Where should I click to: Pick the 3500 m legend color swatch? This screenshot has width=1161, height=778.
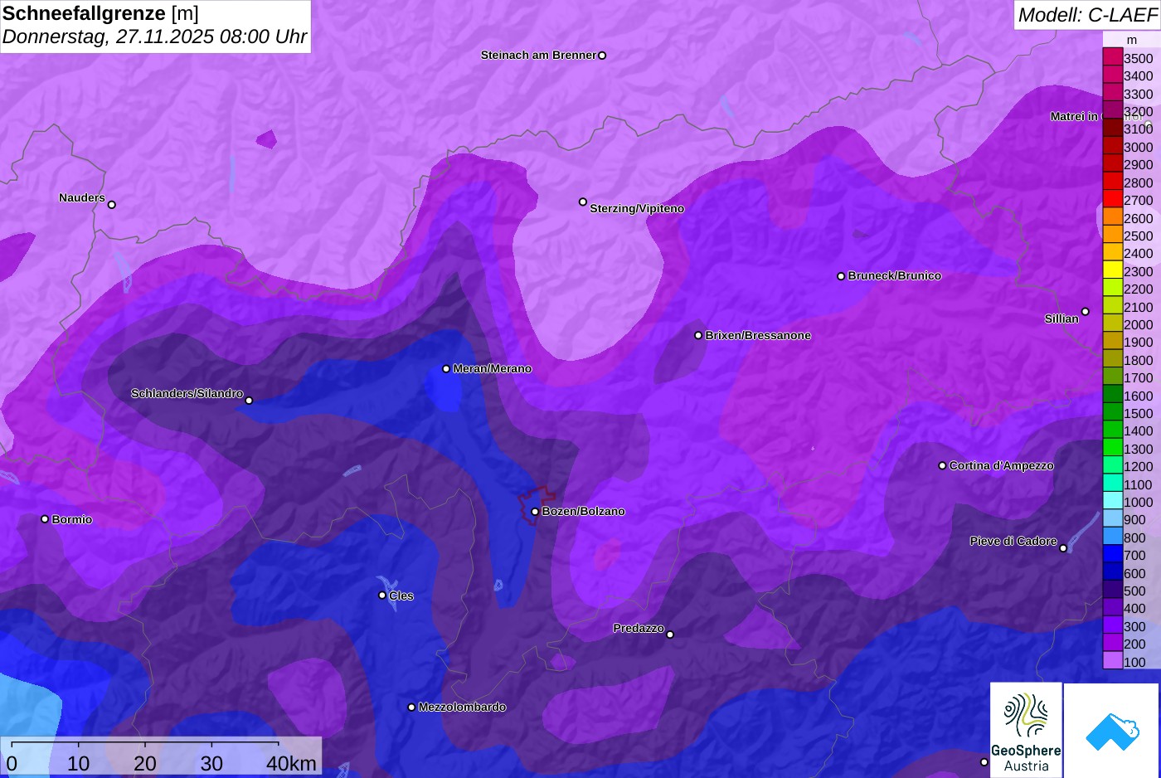(1112, 57)
